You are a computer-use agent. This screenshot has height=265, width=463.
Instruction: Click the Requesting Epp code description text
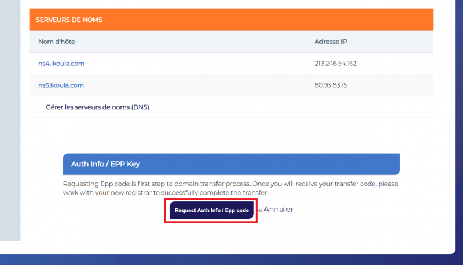230,188
